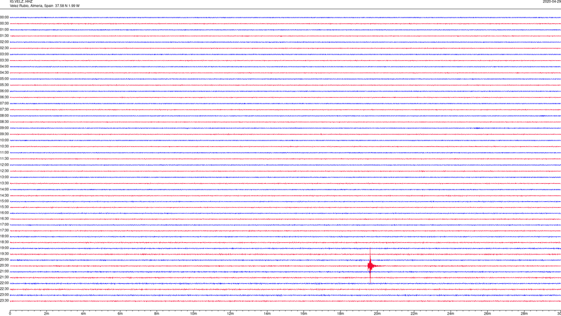Click the 18:00 hour label

coord(4,236)
